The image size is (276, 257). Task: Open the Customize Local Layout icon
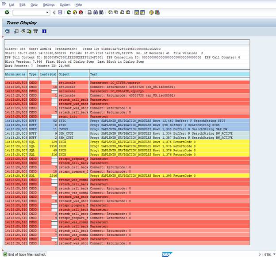pyautogui.click(x=157, y=12)
